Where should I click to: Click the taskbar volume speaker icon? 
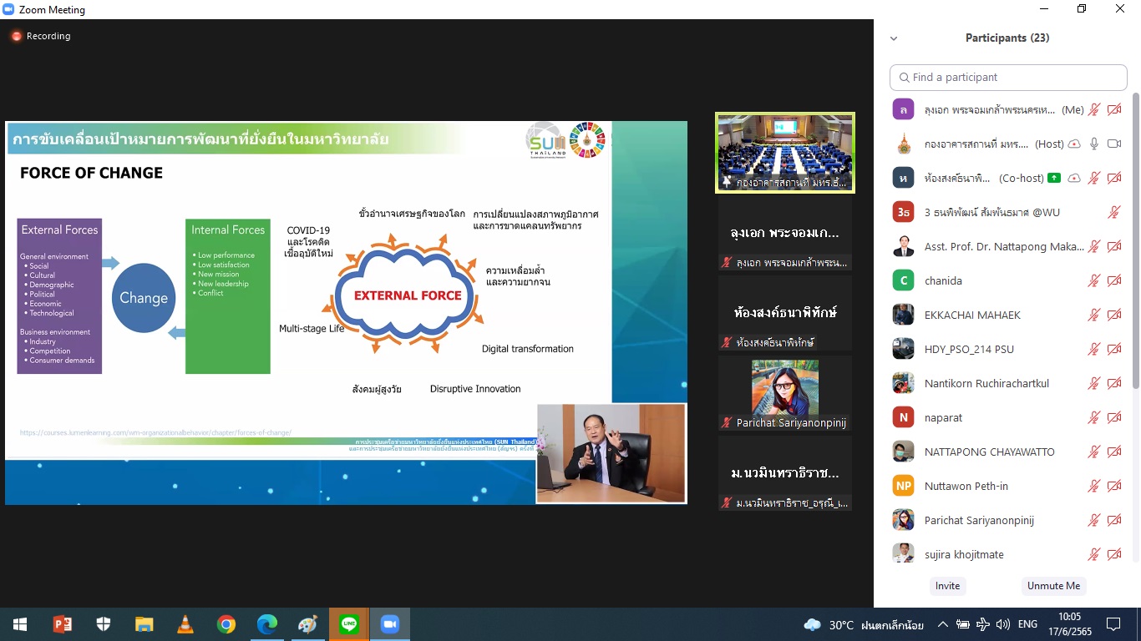[1002, 624]
